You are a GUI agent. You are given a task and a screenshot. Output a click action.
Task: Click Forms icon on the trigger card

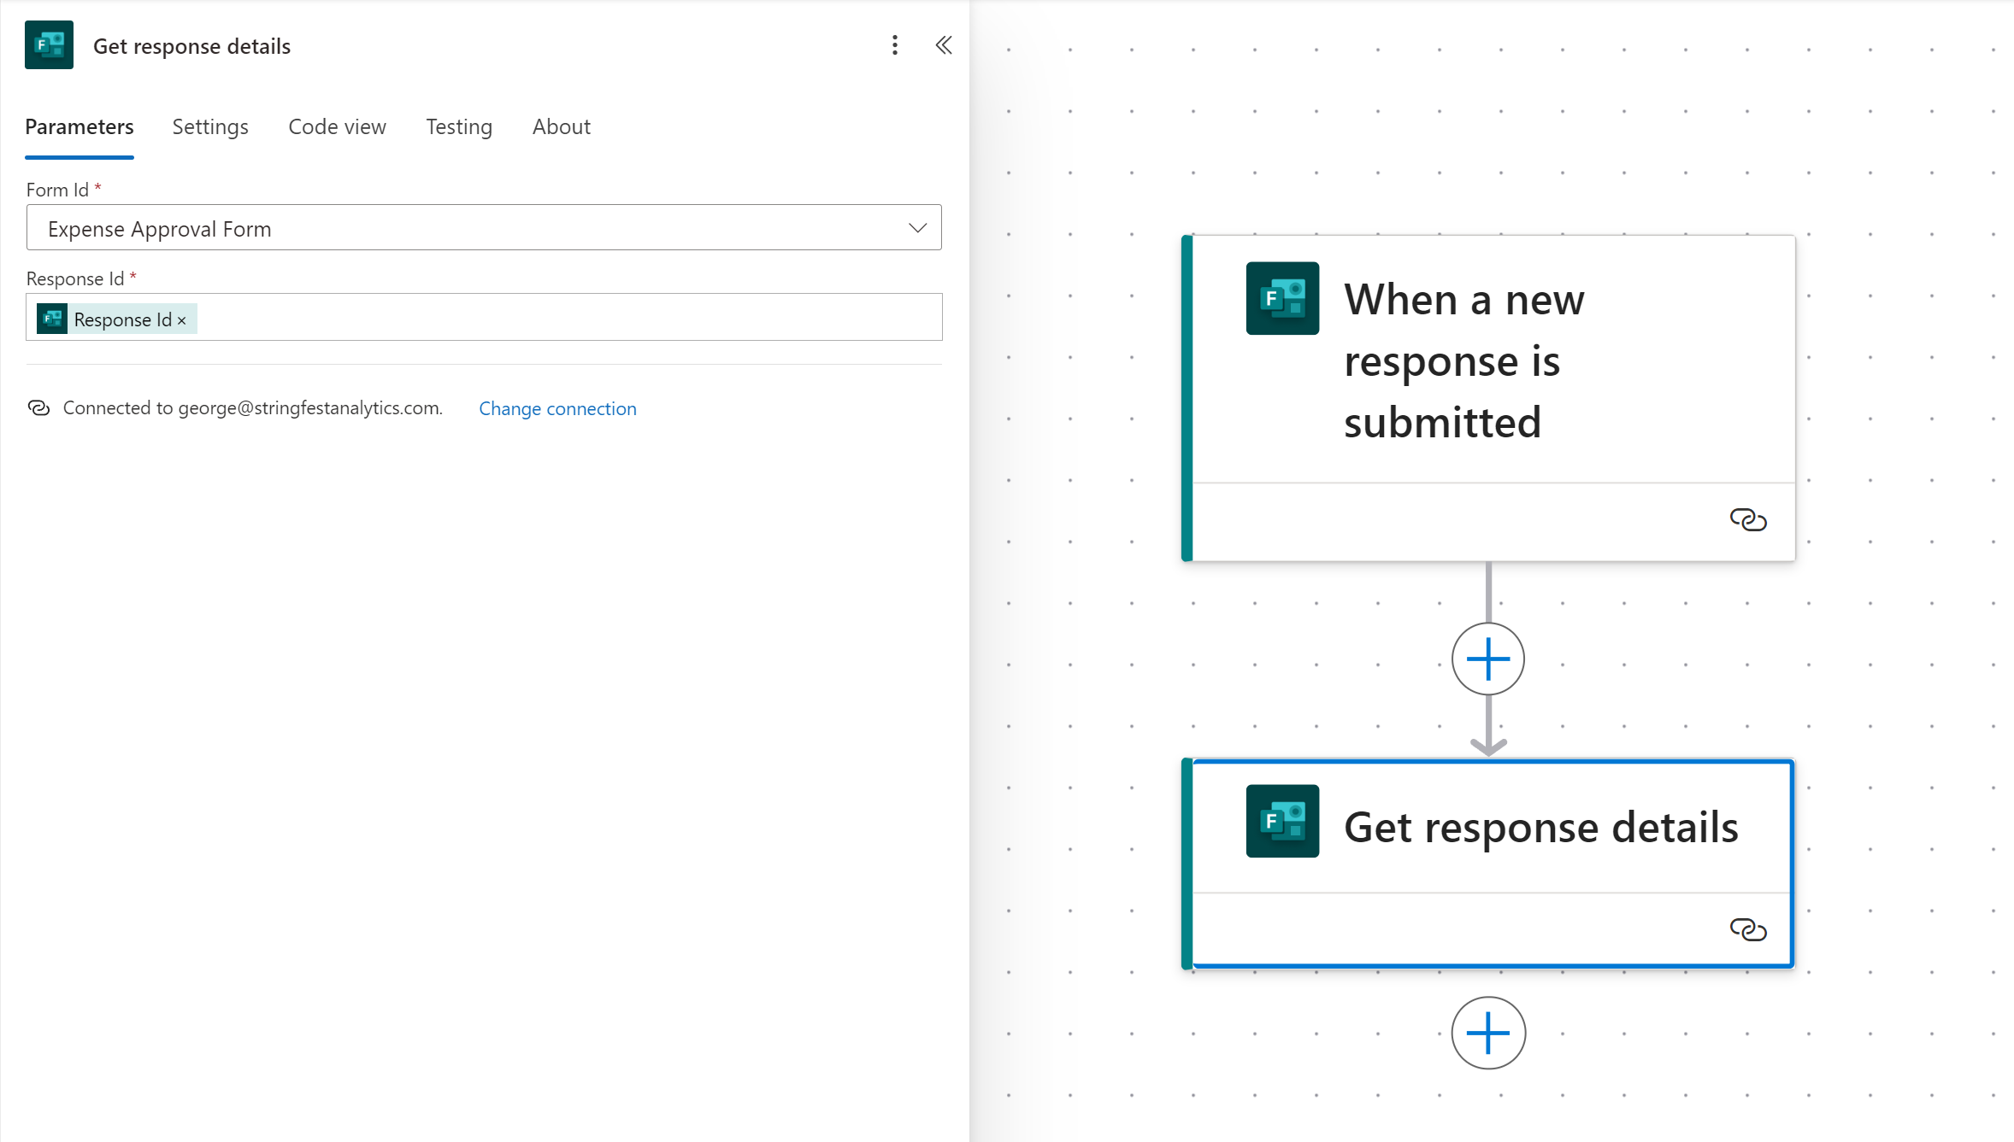pos(1281,298)
